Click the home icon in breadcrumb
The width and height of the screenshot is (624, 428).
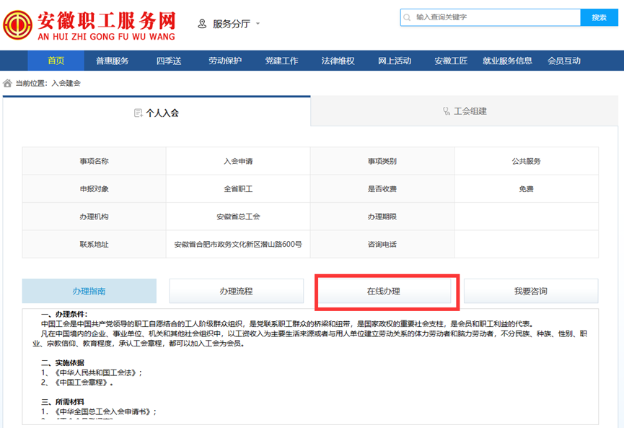8,83
